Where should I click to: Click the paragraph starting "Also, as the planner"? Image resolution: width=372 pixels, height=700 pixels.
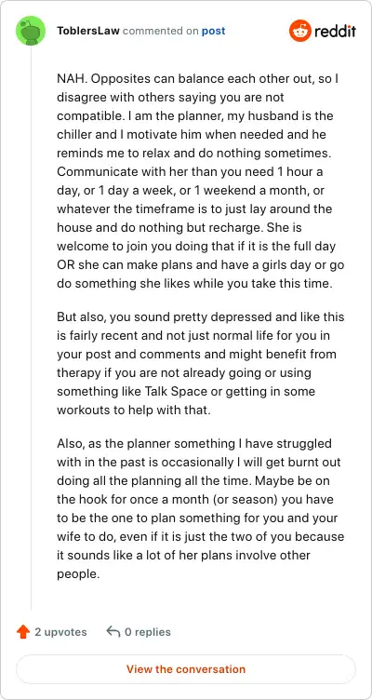click(x=201, y=508)
